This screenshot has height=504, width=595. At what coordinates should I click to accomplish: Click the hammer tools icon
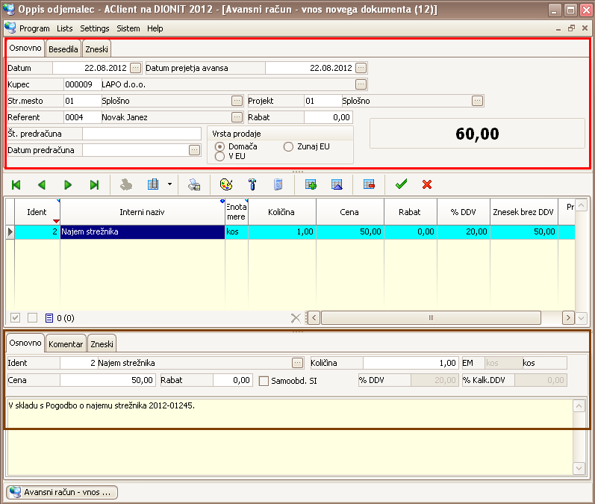coord(252,184)
